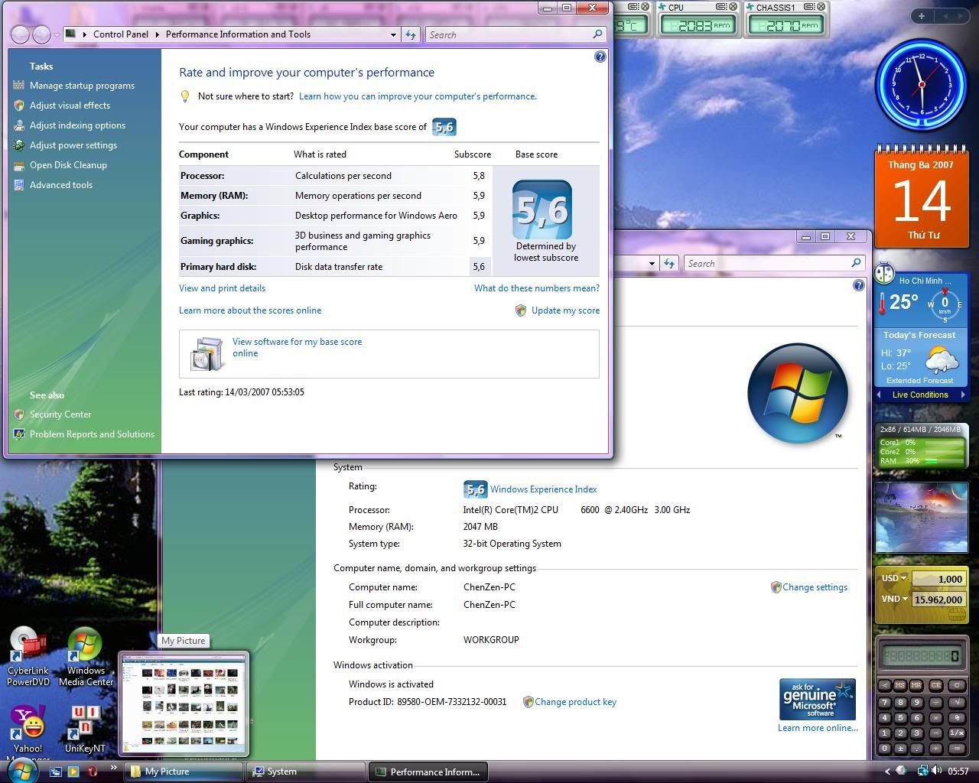Click the add gadgets plus button on sidebar

point(922,15)
